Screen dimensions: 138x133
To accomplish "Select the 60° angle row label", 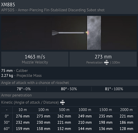I will pos(7,129).
